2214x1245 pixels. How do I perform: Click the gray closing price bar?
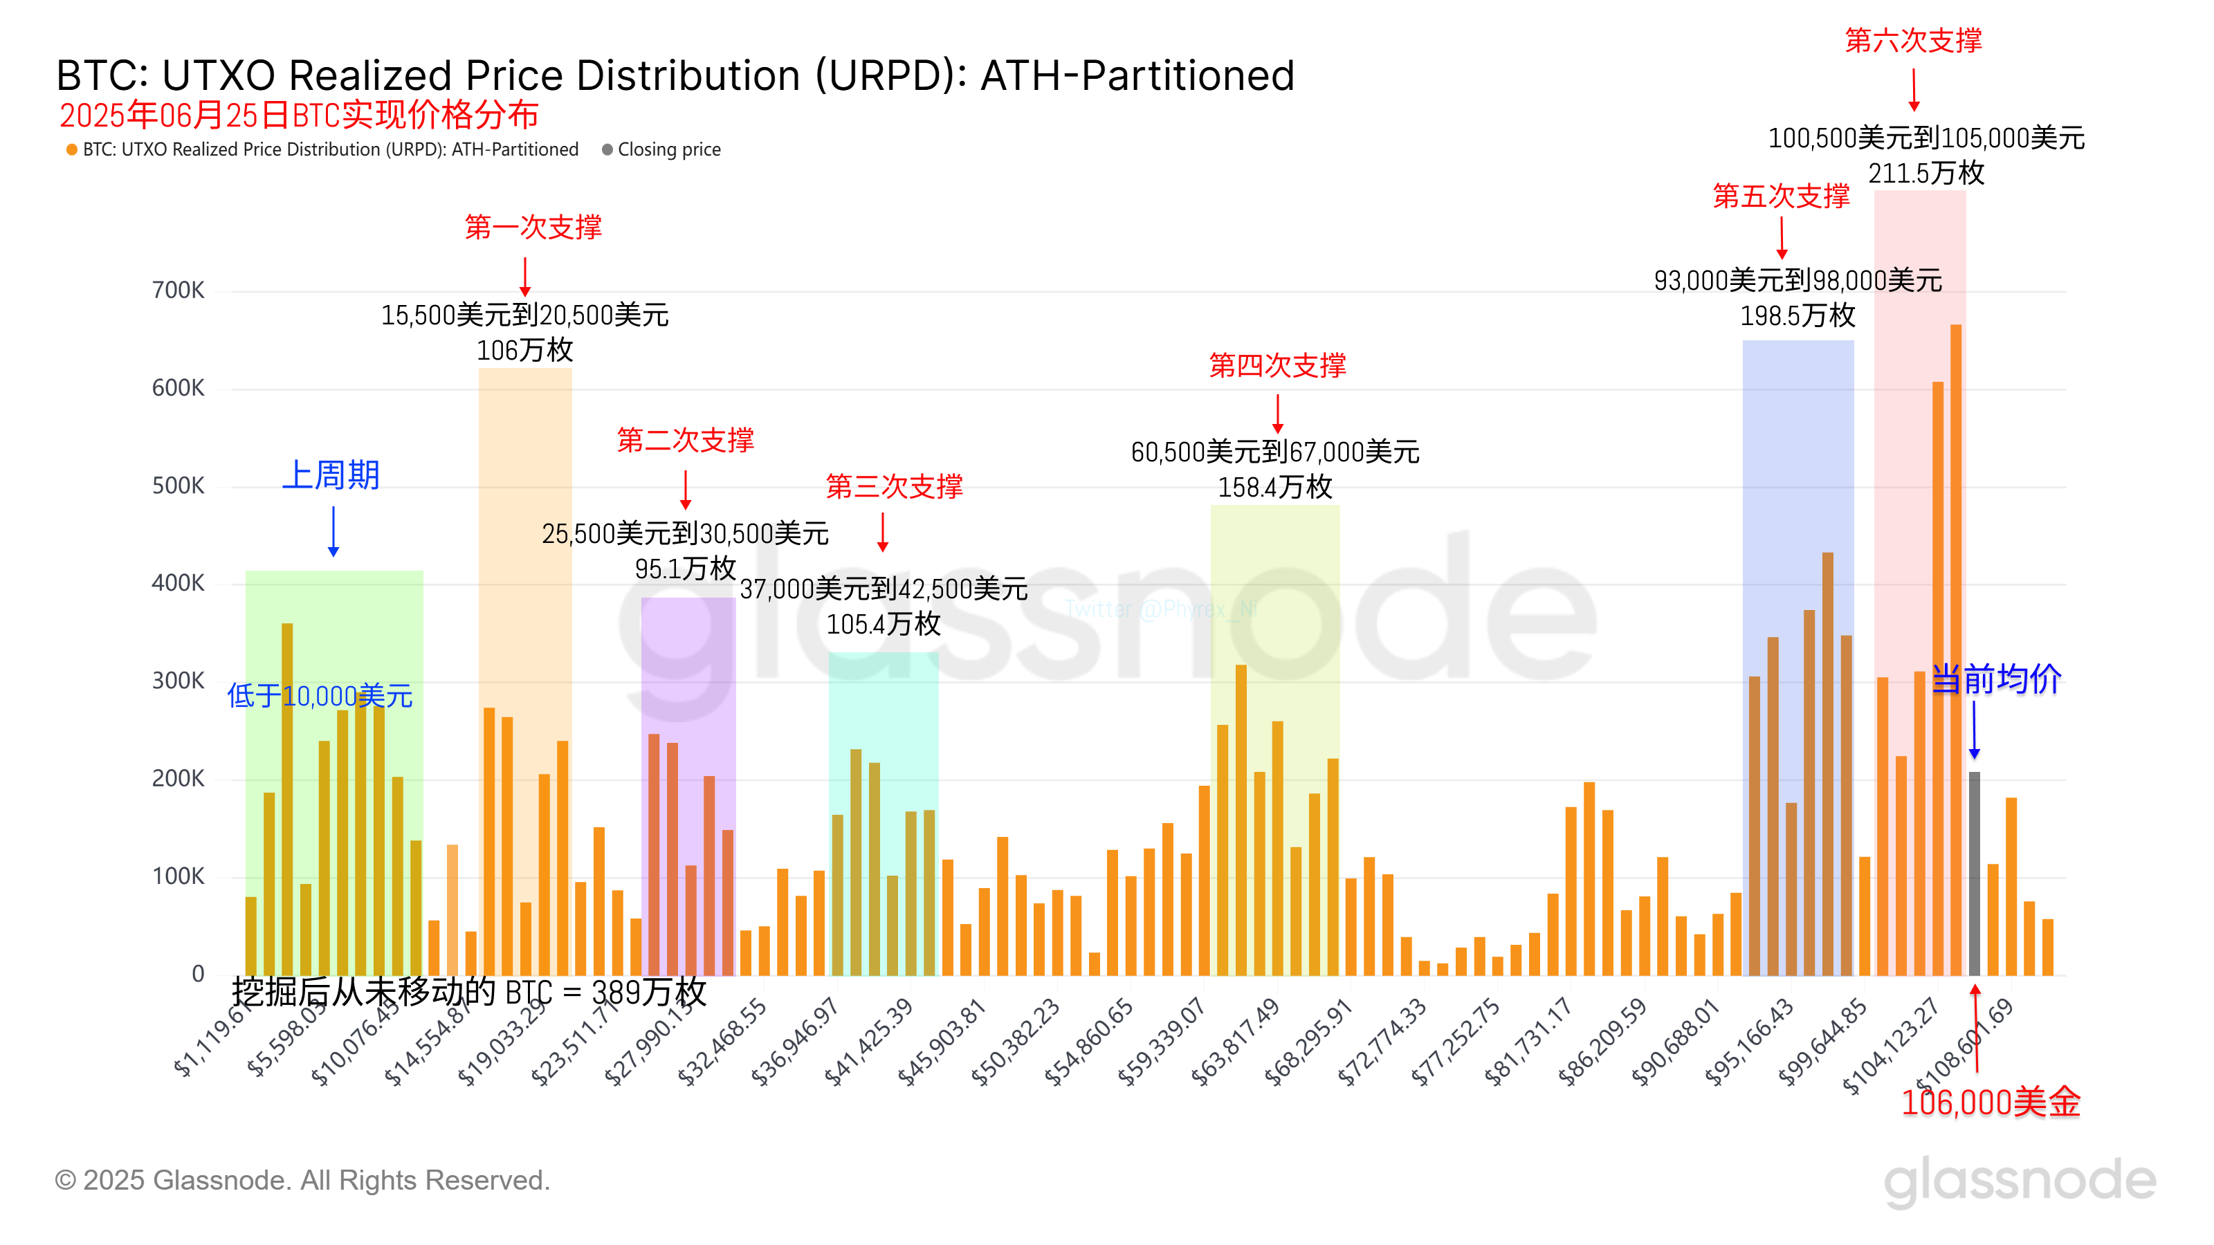[1974, 872]
